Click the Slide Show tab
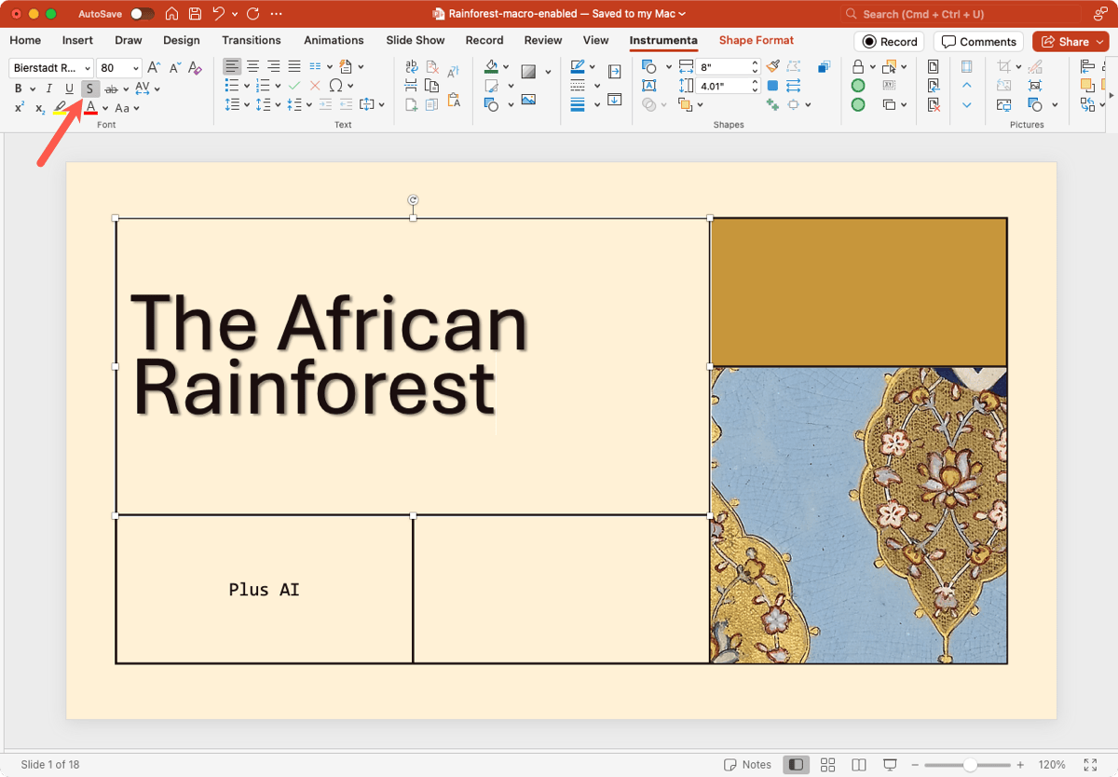 coord(416,40)
